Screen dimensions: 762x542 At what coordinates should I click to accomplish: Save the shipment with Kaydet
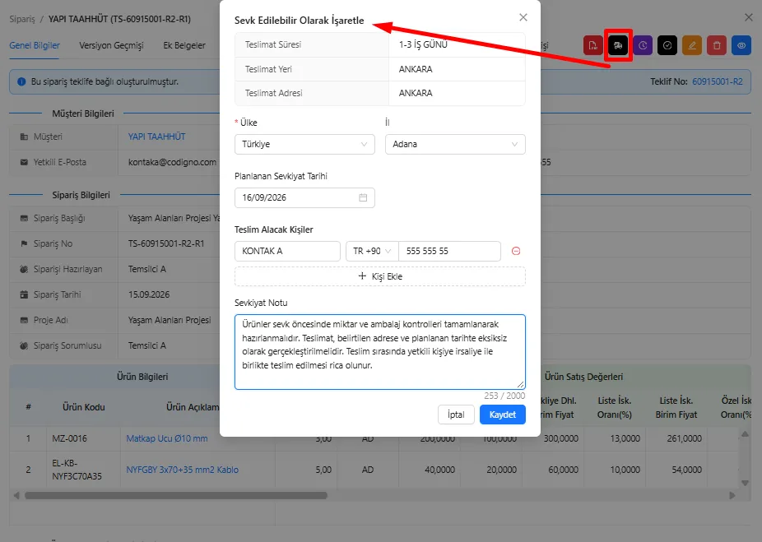[x=503, y=415]
